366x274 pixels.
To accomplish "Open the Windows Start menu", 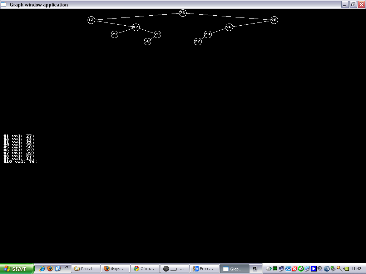I will coord(17,269).
